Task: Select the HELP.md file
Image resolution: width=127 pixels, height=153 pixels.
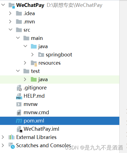Action: 34,96
